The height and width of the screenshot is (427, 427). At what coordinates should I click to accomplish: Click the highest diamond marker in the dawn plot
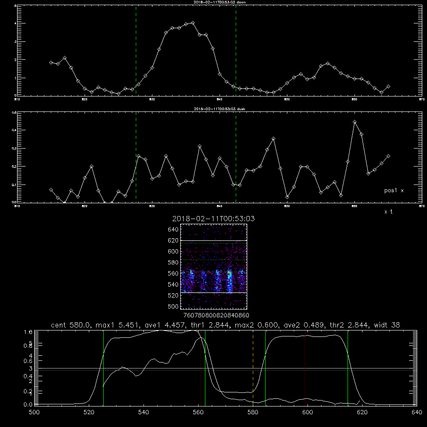coord(193,23)
